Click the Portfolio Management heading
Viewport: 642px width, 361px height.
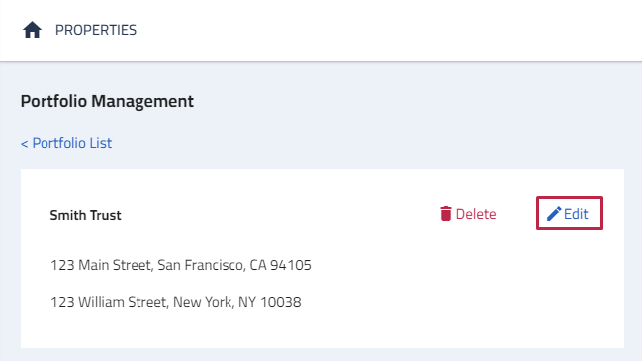[x=107, y=101]
